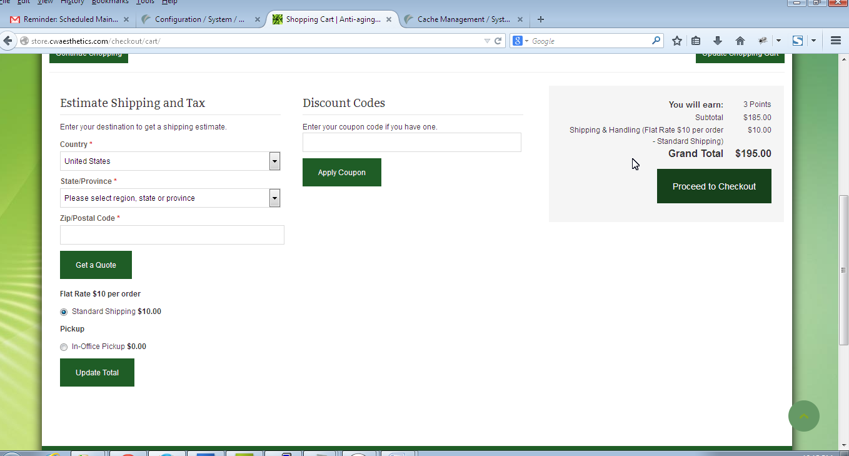The height and width of the screenshot is (456, 849).
Task: Close the Configuration / System tab
Action: pos(258,19)
